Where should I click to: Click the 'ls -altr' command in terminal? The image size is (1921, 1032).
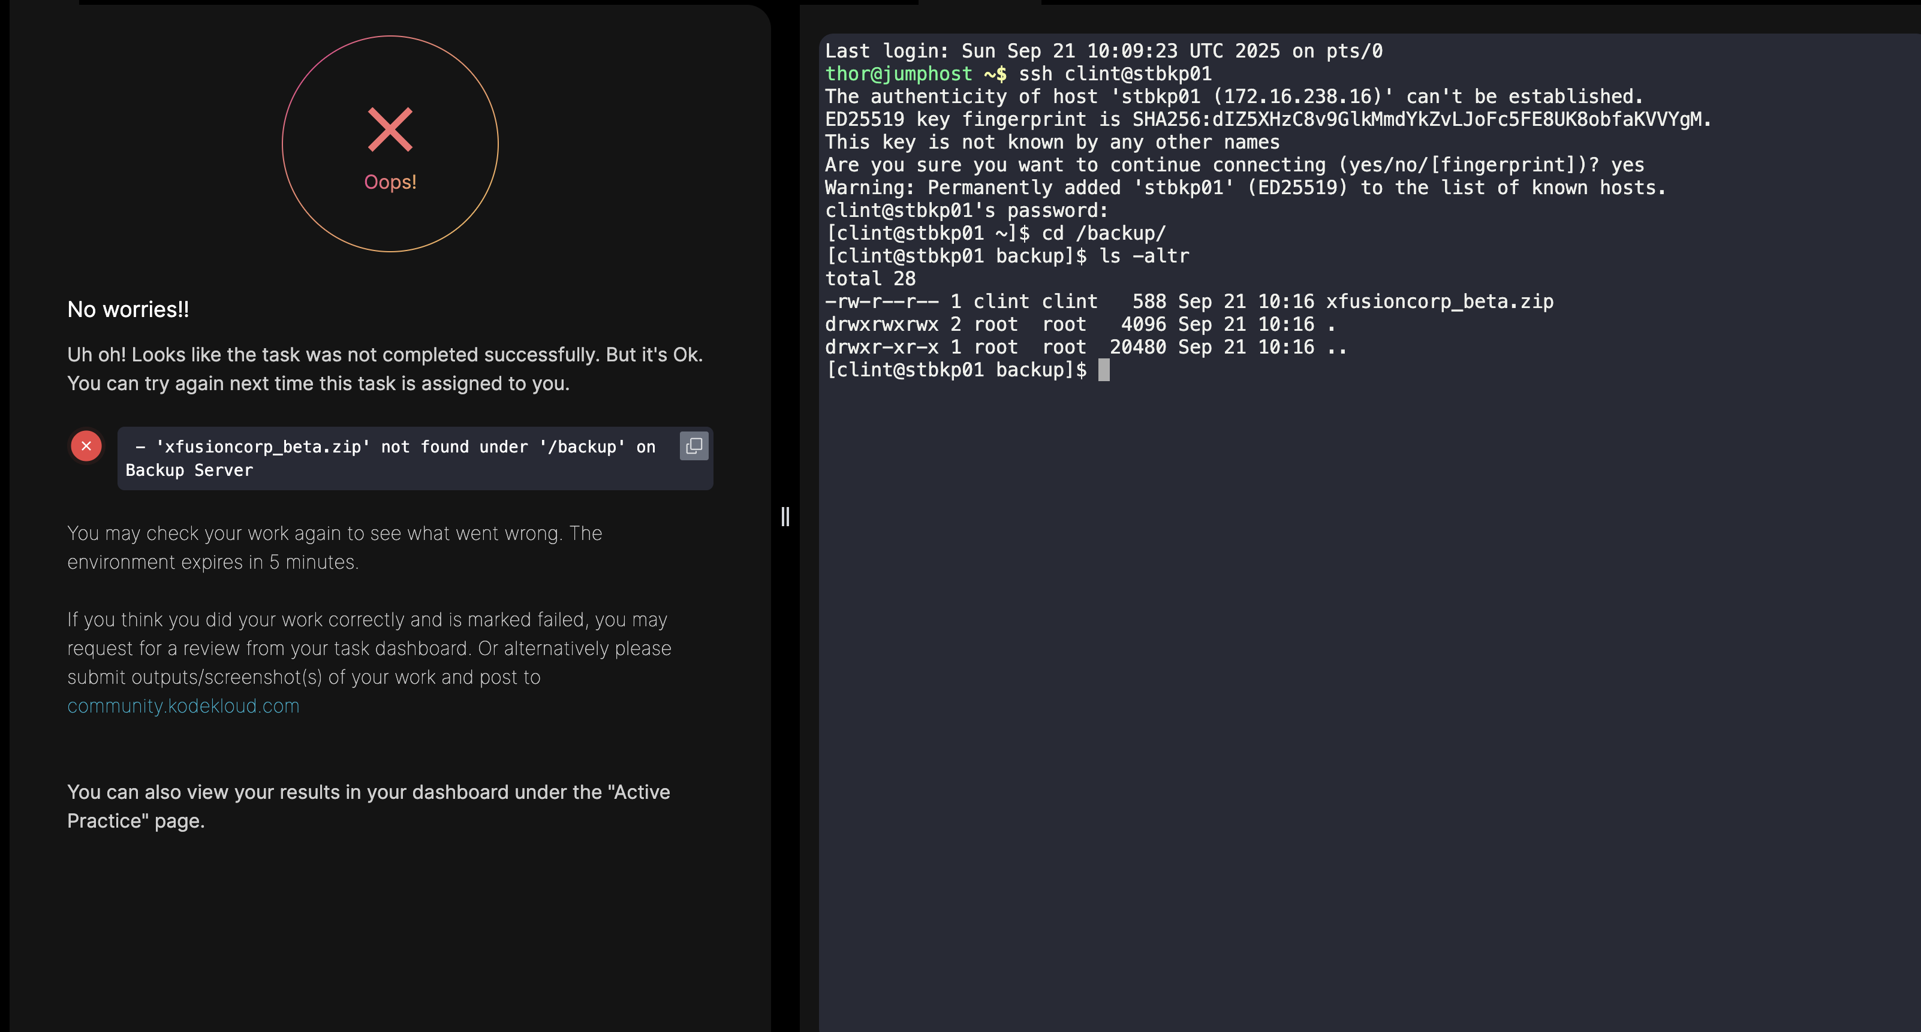click(1144, 256)
